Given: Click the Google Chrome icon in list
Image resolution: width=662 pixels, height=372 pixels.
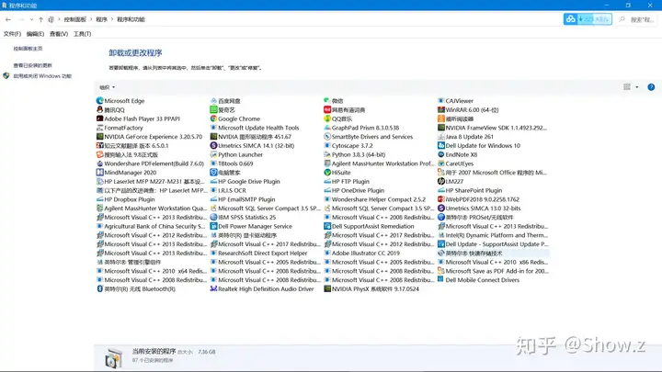Looking at the screenshot, I should click(213, 118).
